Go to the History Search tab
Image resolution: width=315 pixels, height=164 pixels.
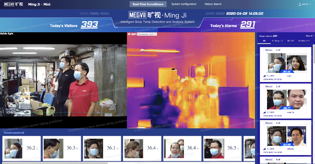click(x=213, y=4)
